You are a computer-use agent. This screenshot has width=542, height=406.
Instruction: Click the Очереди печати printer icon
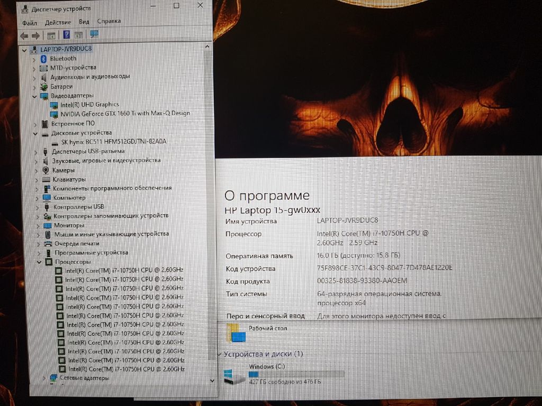pyautogui.click(x=48, y=244)
